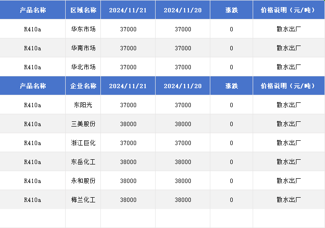Select the 永和股份 company cell
This screenshot has width=325, height=228.
83,181
